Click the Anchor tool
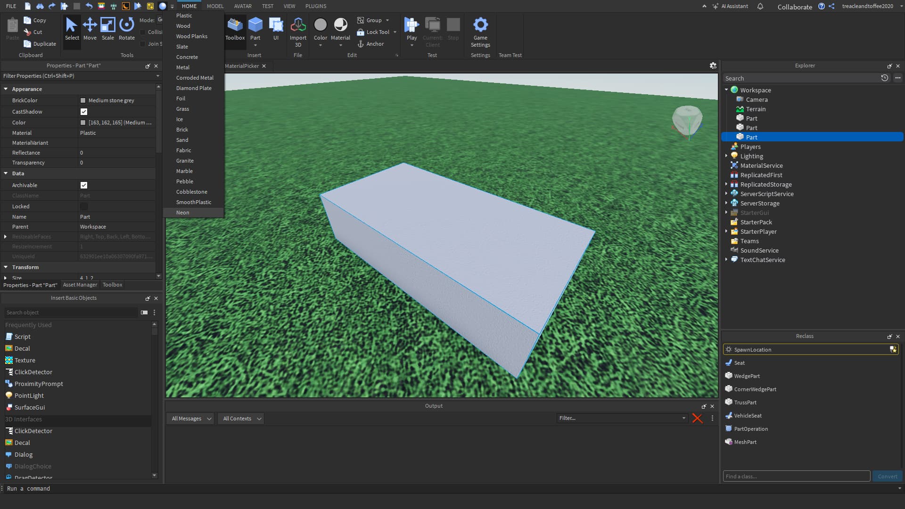The width and height of the screenshot is (905, 509). pyautogui.click(x=370, y=44)
